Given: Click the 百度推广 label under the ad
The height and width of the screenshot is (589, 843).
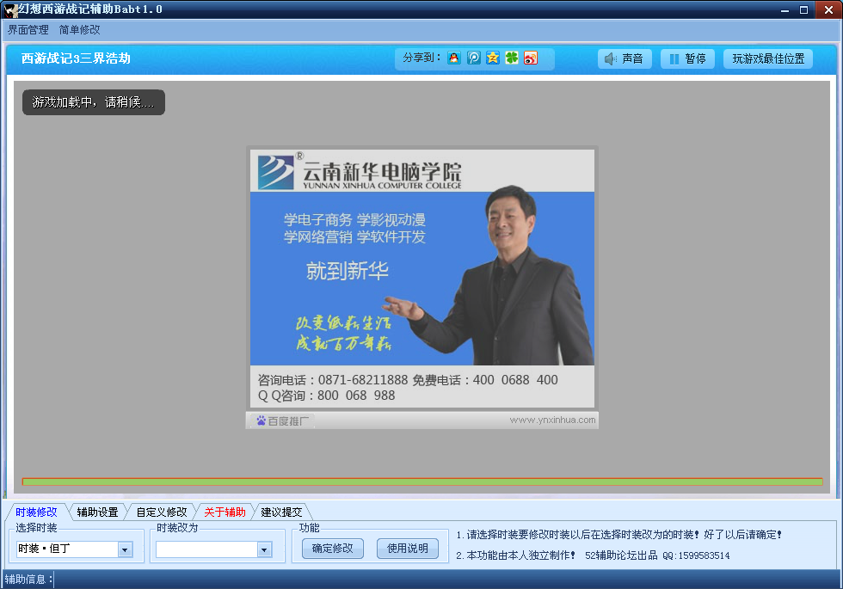Looking at the screenshot, I should (x=283, y=420).
